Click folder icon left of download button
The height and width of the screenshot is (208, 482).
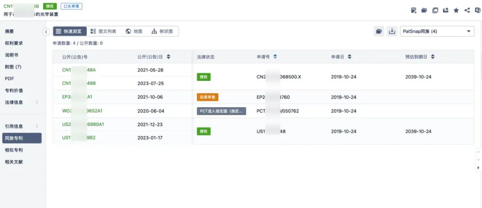(x=379, y=31)
